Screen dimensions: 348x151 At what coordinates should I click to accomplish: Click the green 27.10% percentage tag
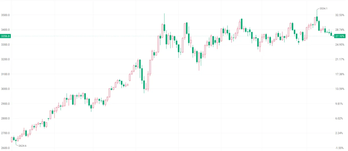coord(339,36)
